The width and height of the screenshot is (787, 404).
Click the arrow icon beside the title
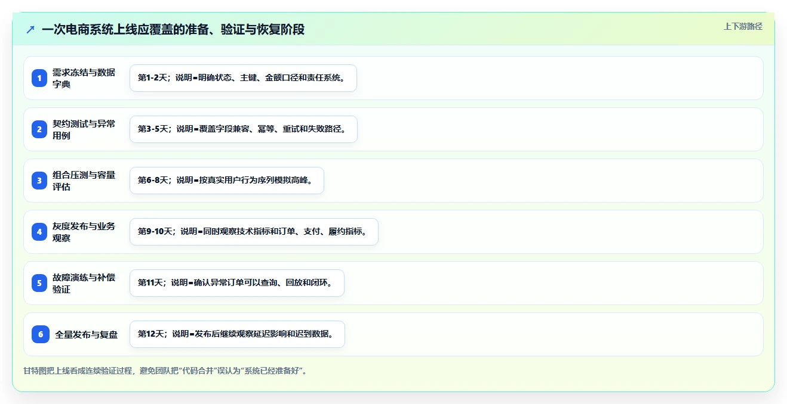(x=30, y=29)
